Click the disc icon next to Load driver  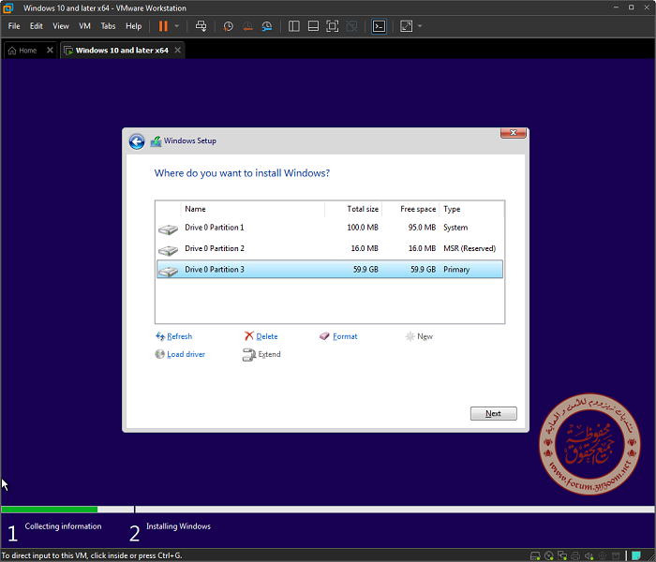pos(160,354)
